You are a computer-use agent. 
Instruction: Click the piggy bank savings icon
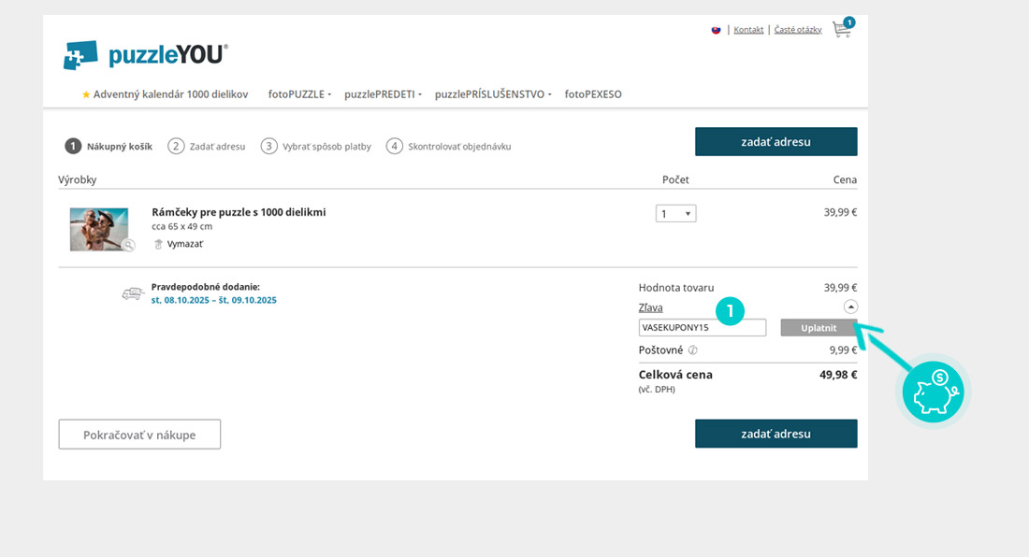(933, 392)
